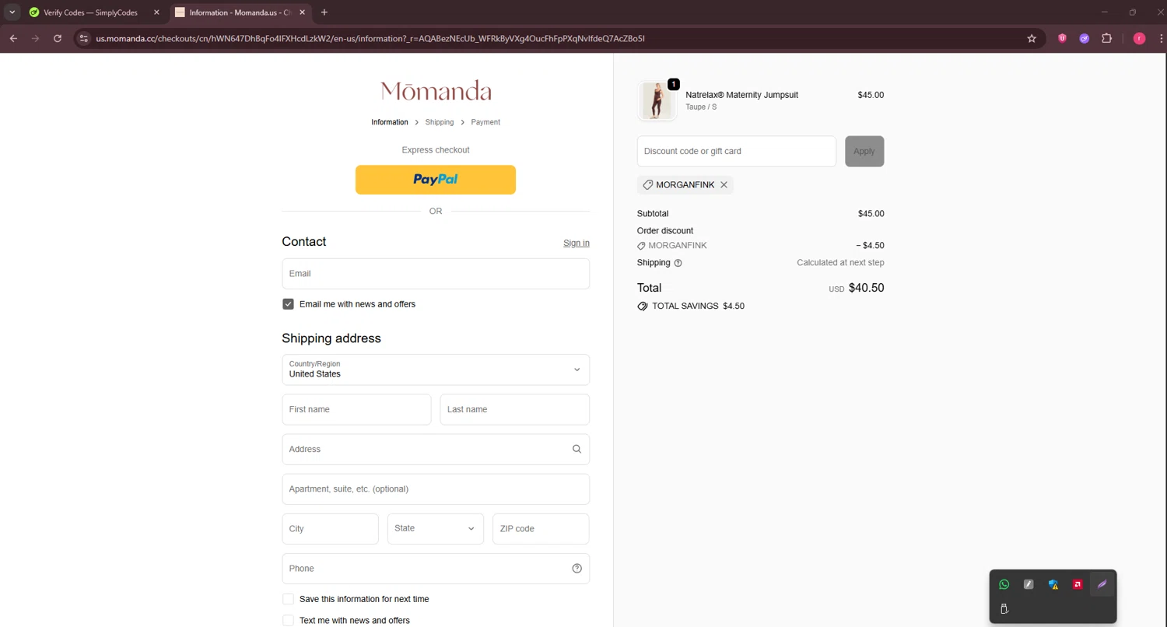The width and height of the screenshot is (1167, 627).
Task: Click the TOTAL SAVINGS $4.50 text
Action: pyautogui.click(x=698, y=306)
